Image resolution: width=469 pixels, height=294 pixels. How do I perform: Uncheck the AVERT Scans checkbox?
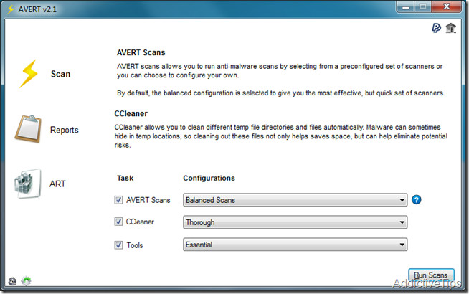(118, 200)
